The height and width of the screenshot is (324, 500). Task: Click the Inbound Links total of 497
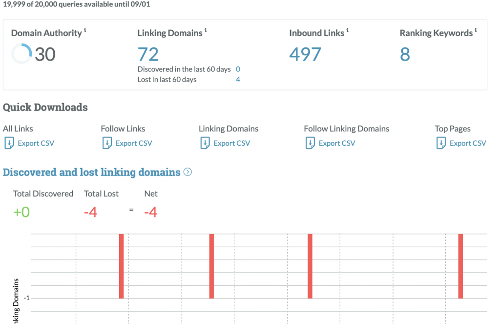coord(305,55)
